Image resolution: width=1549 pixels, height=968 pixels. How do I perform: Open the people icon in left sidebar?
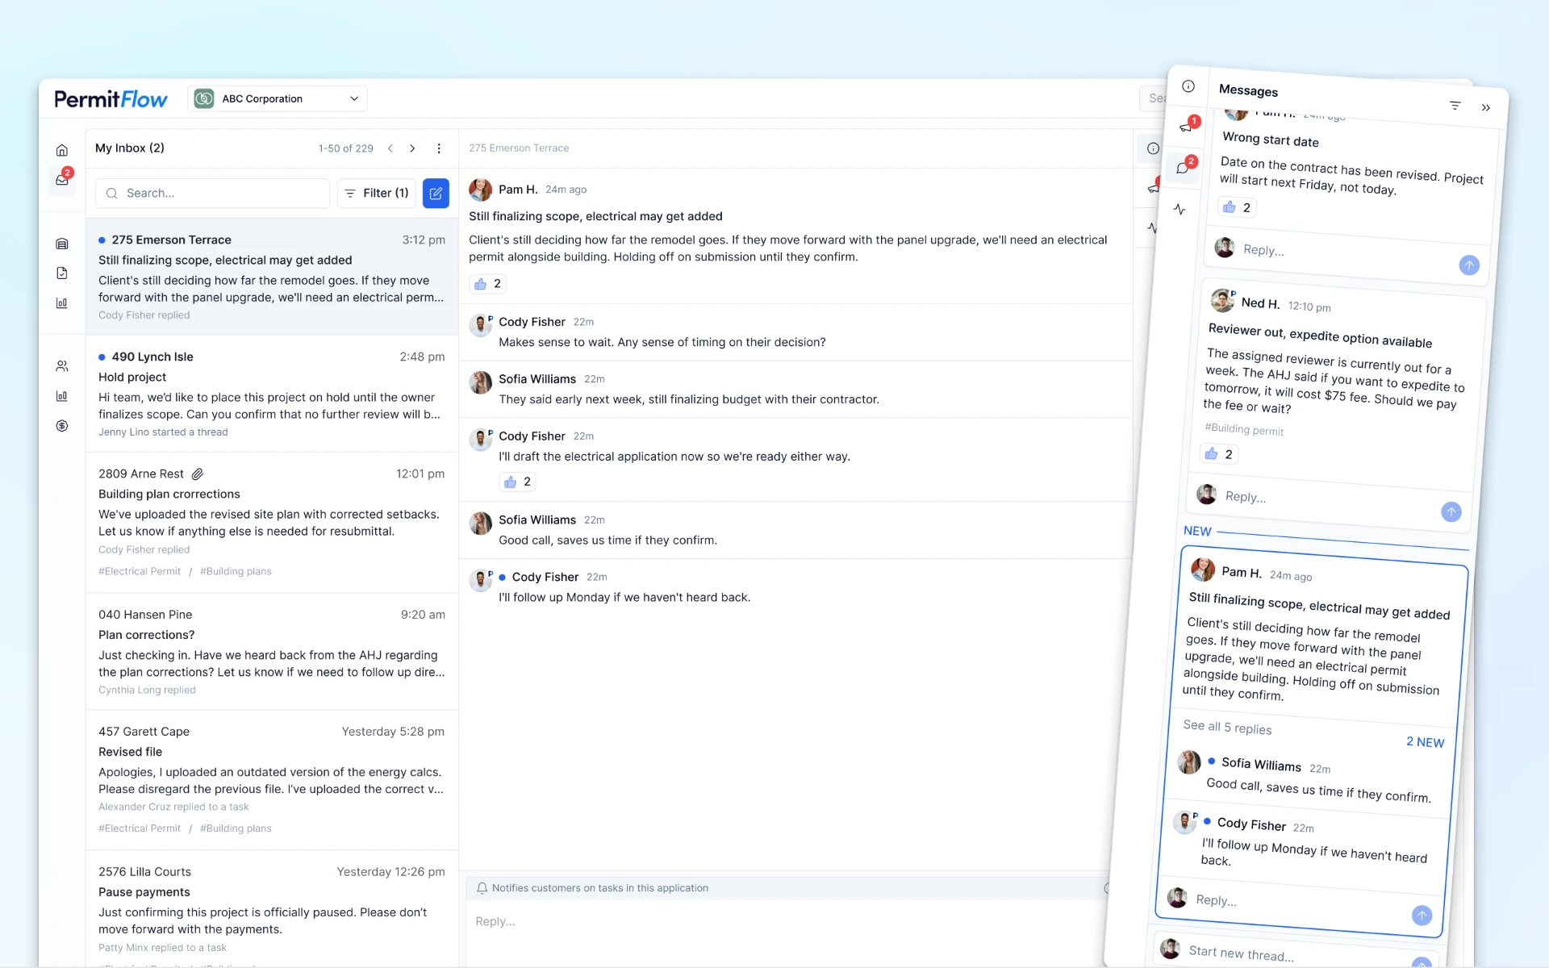62,366
